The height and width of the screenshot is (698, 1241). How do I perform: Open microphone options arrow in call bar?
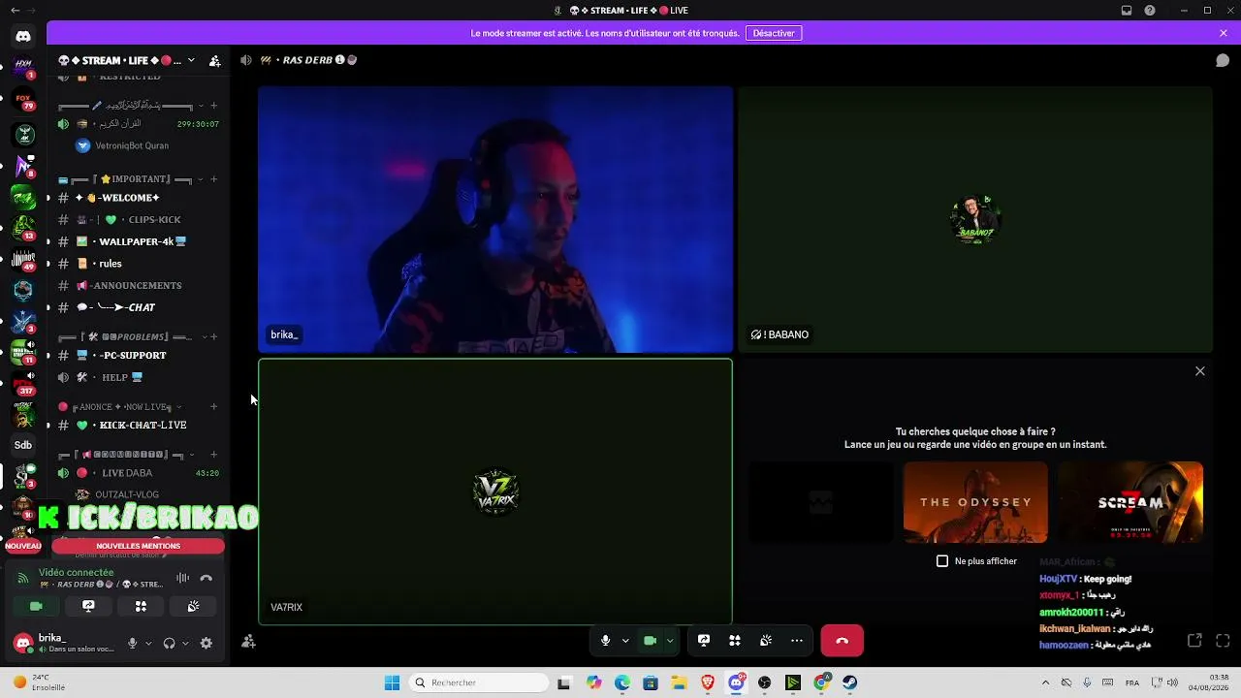[x=625, y=640]
